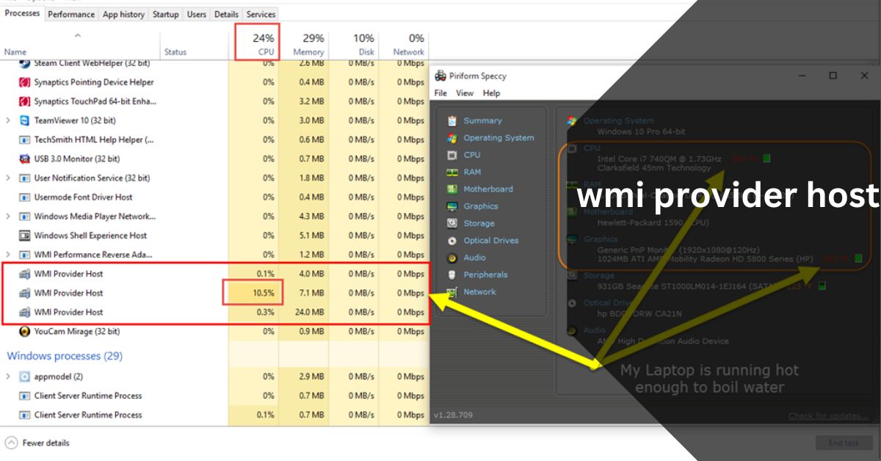
Task: Click the User Notification Service icon
Action: 25,178
